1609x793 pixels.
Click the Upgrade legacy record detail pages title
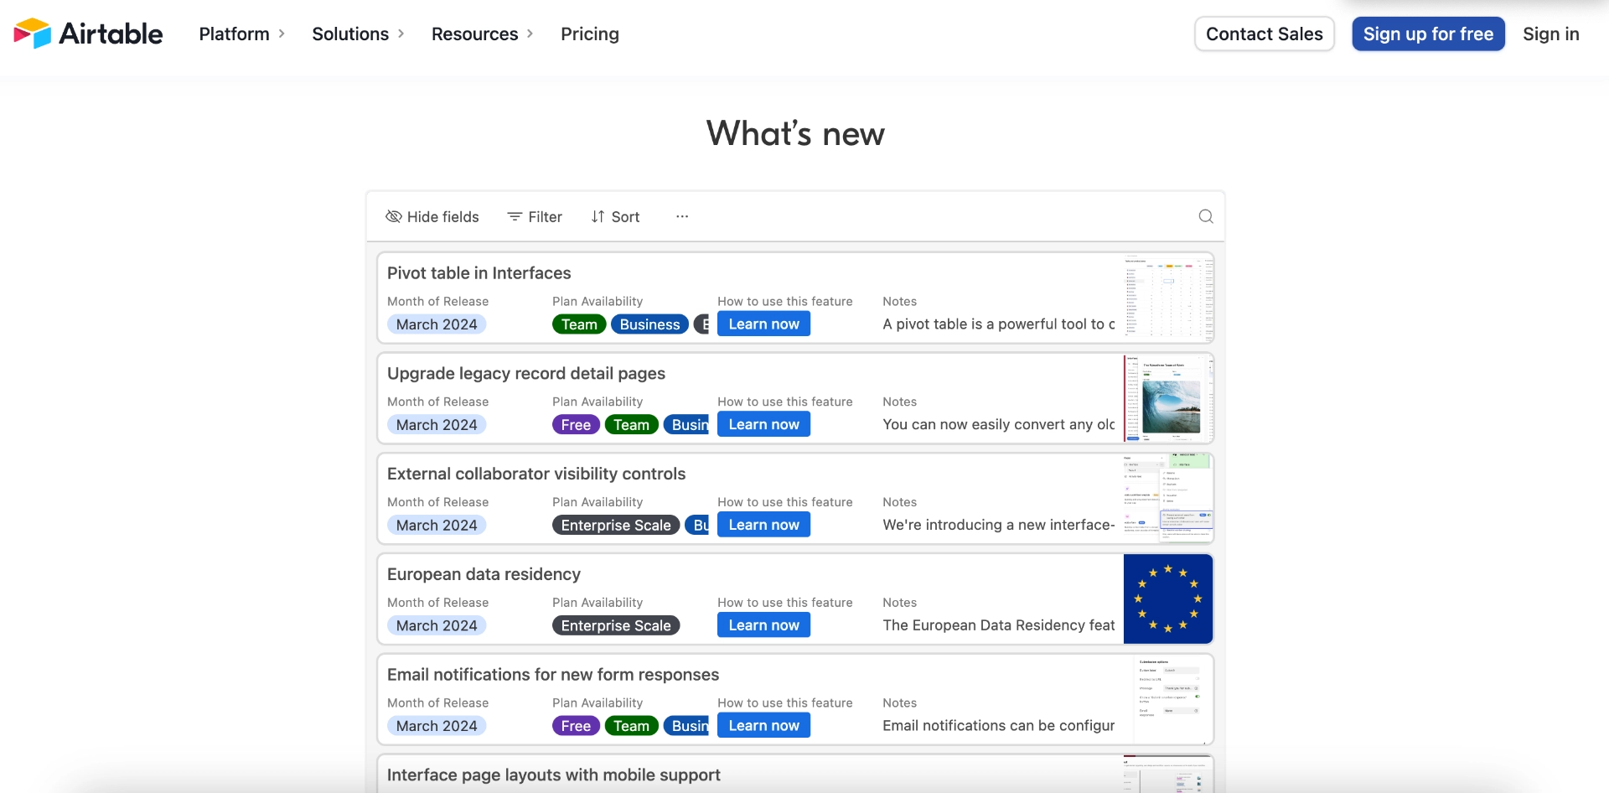pos(525,373)
